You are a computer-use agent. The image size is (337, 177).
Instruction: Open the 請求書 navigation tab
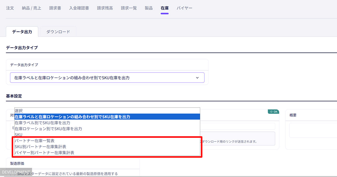pyautogui.click(x=55, y=8)
